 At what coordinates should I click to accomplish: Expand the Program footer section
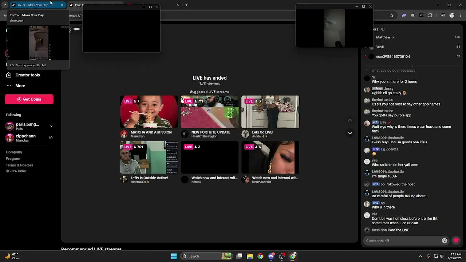pyautogui.click(x=13, y=159)
